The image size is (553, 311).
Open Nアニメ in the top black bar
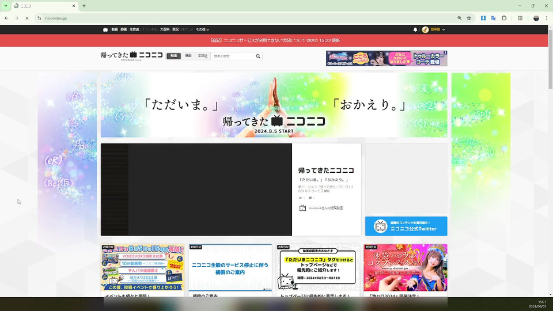pyautogui.click(x=187, y=29)
